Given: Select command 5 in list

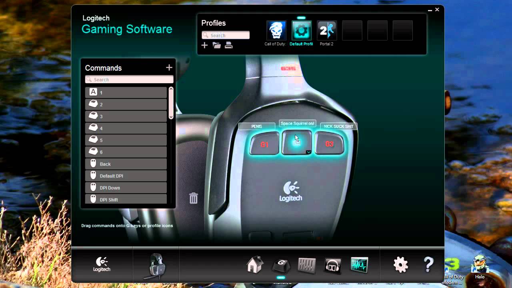Looking at the screenshot, I should 126,140.
